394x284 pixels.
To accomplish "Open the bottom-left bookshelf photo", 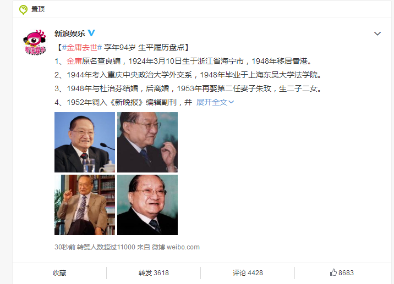I will pyautogui.click(x=85, y=205).
